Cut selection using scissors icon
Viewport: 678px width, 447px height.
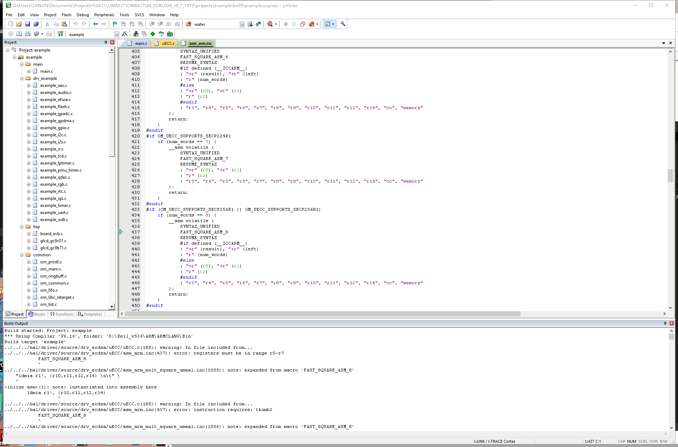pyautogui.click(x=47, y=24)
